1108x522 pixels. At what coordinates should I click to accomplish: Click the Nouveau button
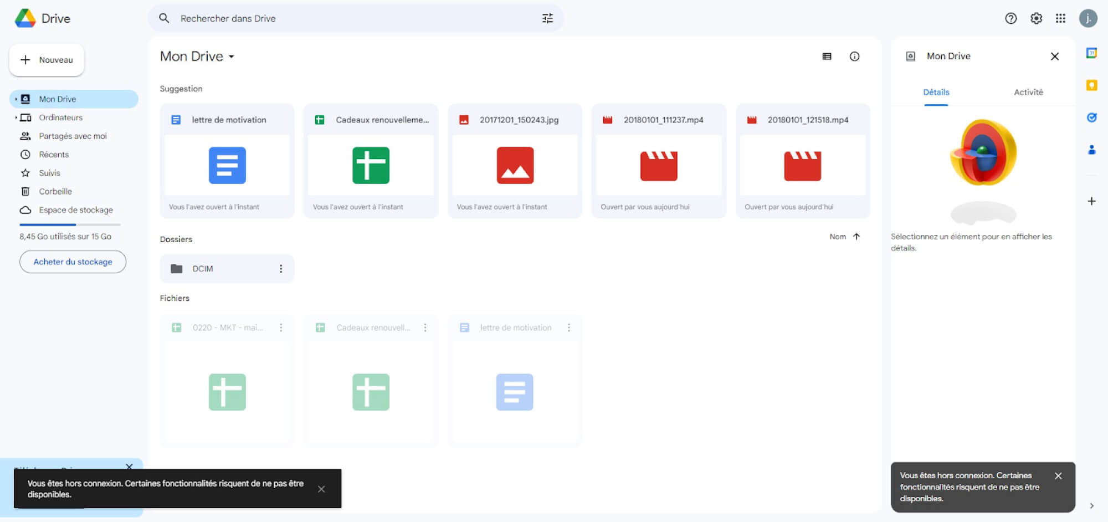[47, 59]
